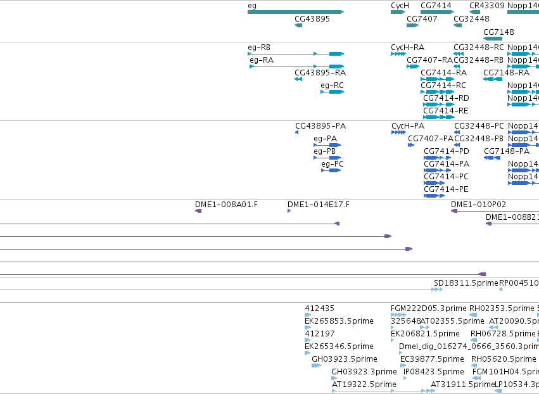
Task: Click the CG7414-RA transcript label
Action: click(443, 73)
